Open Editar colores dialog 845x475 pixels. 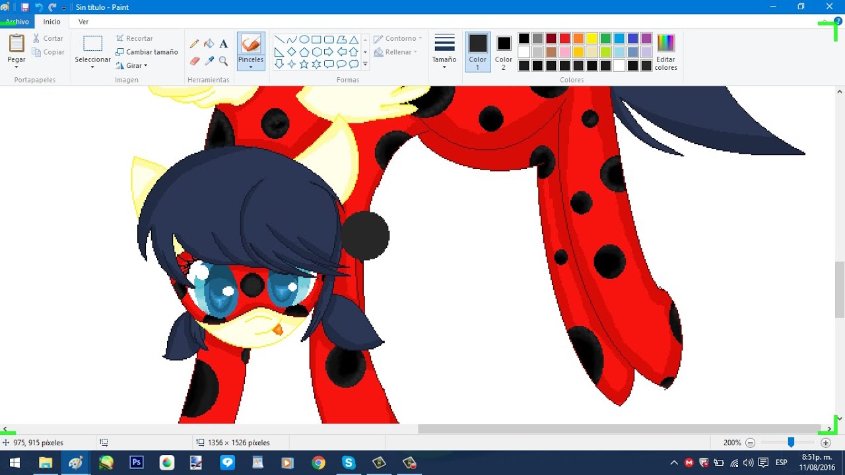click(666, 51)
